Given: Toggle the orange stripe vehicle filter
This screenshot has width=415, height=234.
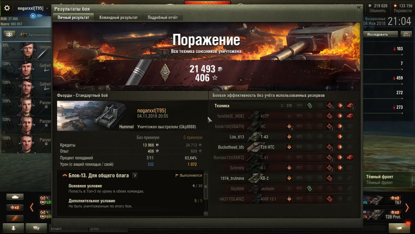Looking at the screenshot, I should [x=15, y=218].
